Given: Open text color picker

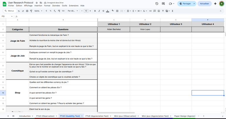Looking at the screenshot, I should tap(107, 11).
